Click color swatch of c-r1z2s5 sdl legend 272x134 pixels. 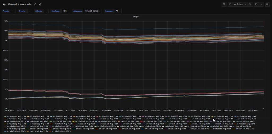pos(5,131)
